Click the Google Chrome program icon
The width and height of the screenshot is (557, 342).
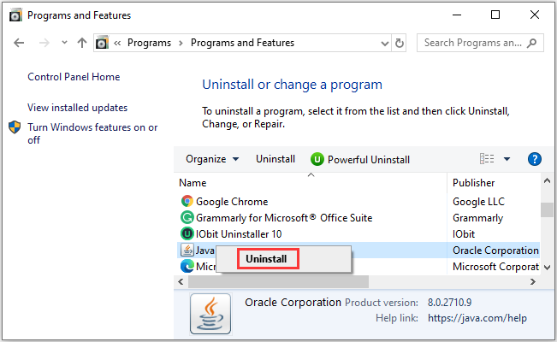click(187, 202)
